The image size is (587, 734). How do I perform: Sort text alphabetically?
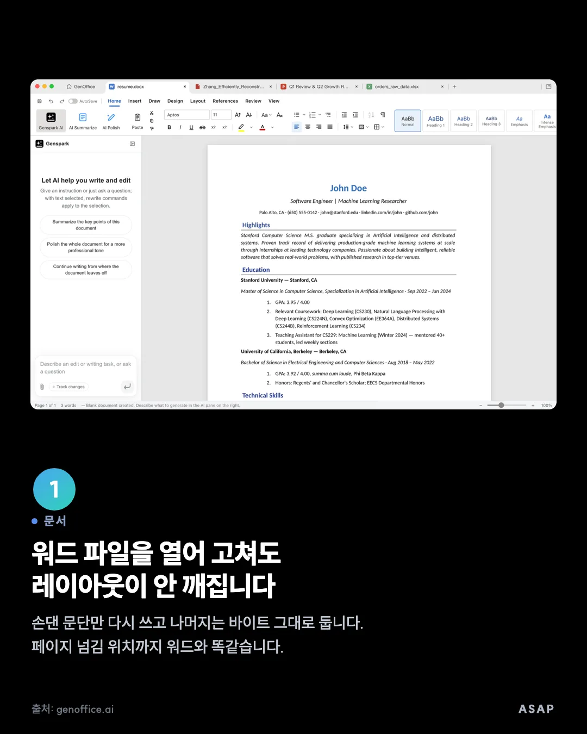tap(371, 115)
